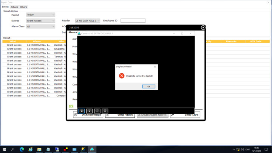
Task: Click the View Live button
Action: [x=185, y=114]
